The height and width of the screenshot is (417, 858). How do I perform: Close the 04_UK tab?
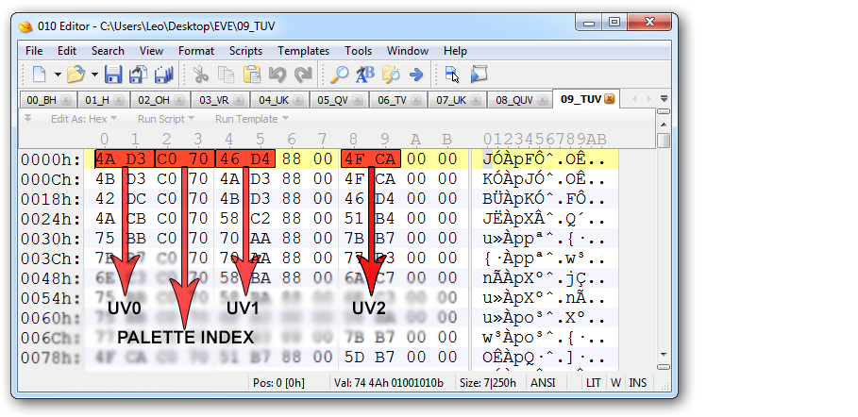[297, 100]
